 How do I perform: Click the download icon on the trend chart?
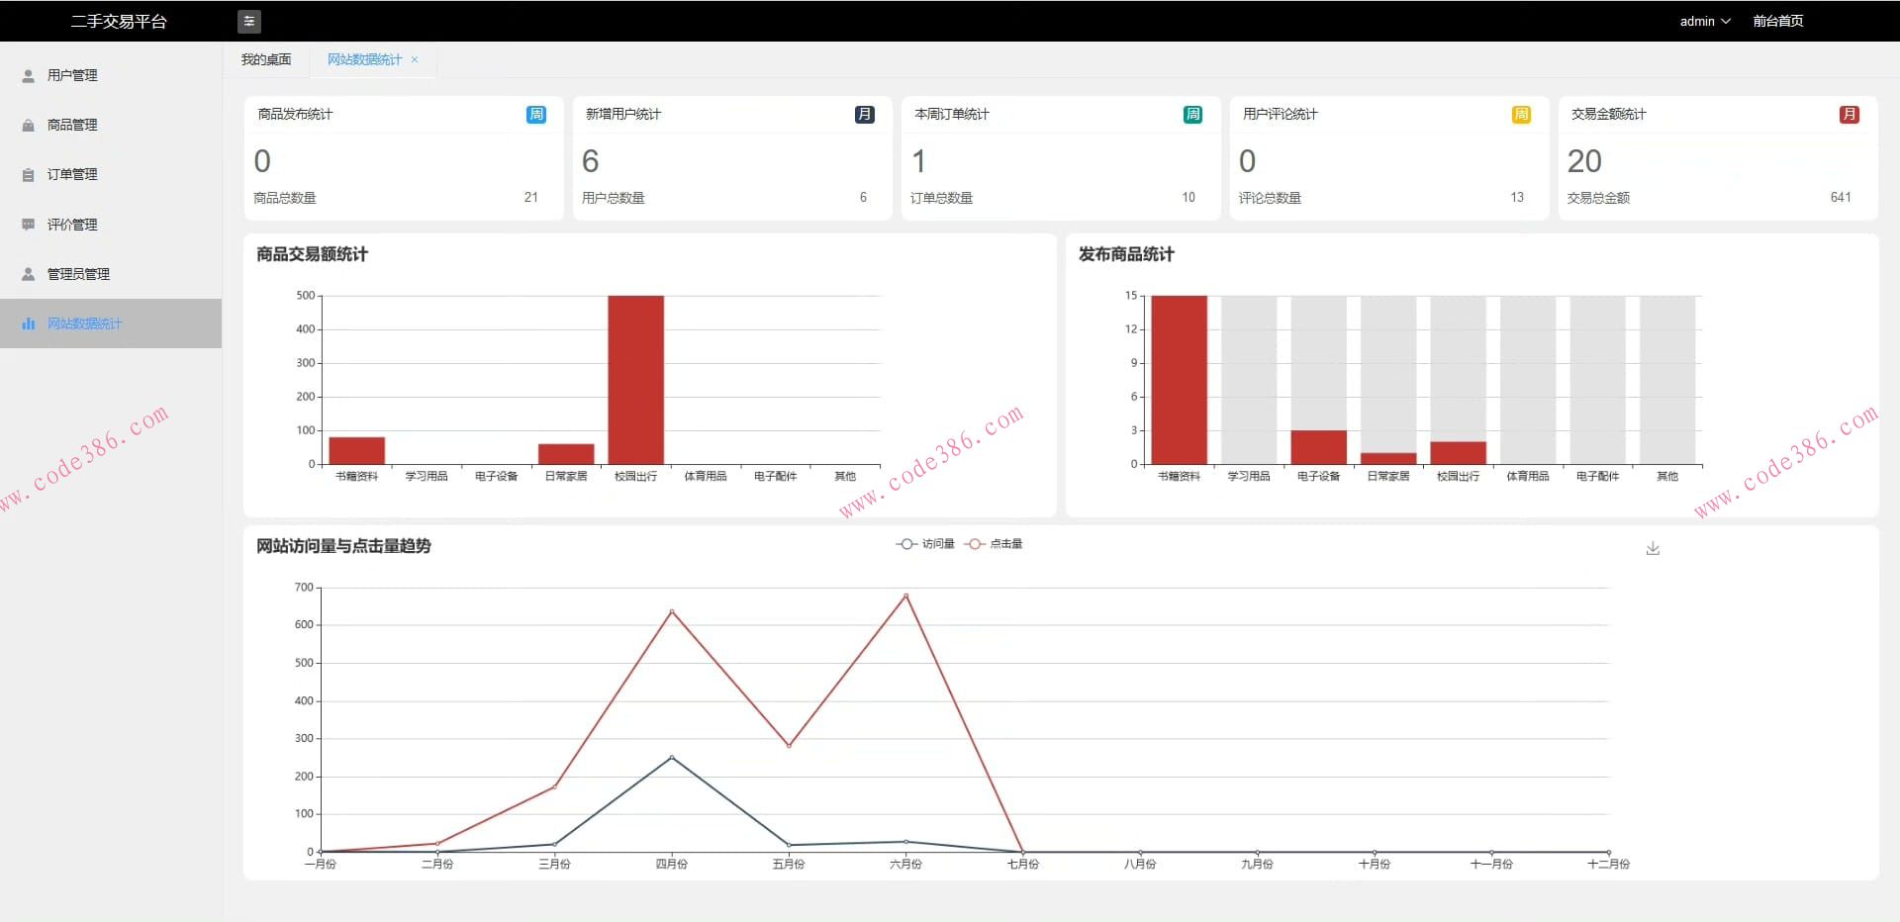1652,548
